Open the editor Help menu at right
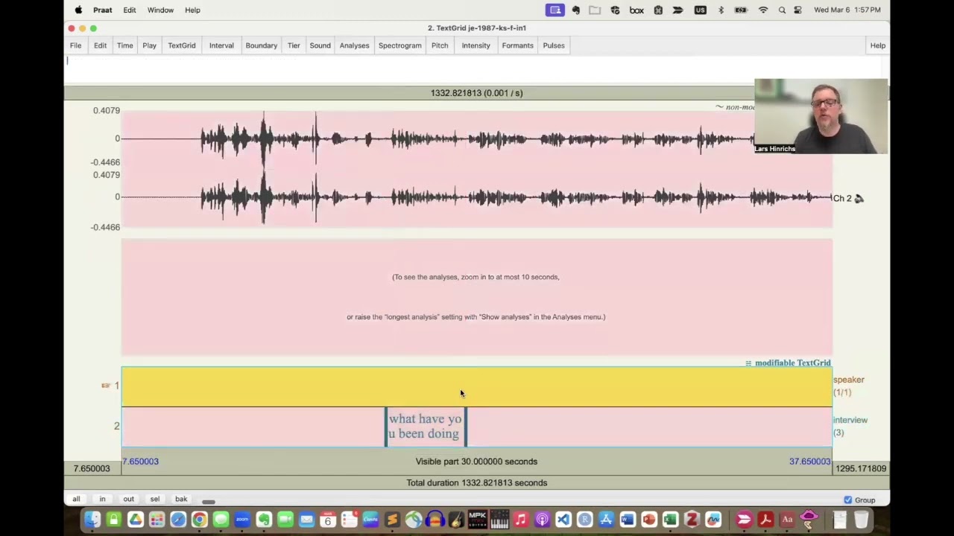 tap(878, 45)
